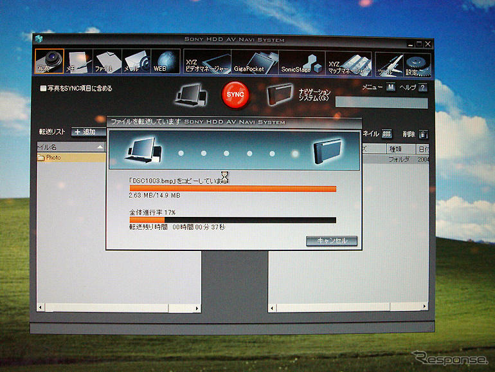Click the フォルダ type cell
This screenshot has width=495, height=372.
tap(399, 160)
